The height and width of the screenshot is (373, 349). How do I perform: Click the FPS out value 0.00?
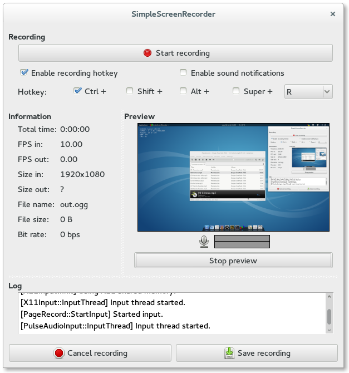(x=69, y=159)
